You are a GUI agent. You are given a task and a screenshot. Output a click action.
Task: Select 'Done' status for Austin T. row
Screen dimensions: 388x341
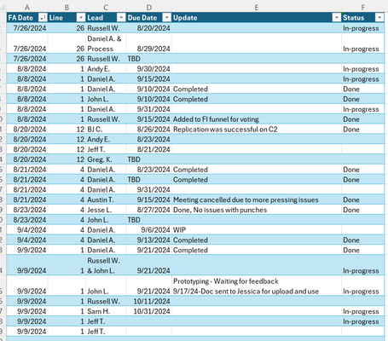pos(363,199)
